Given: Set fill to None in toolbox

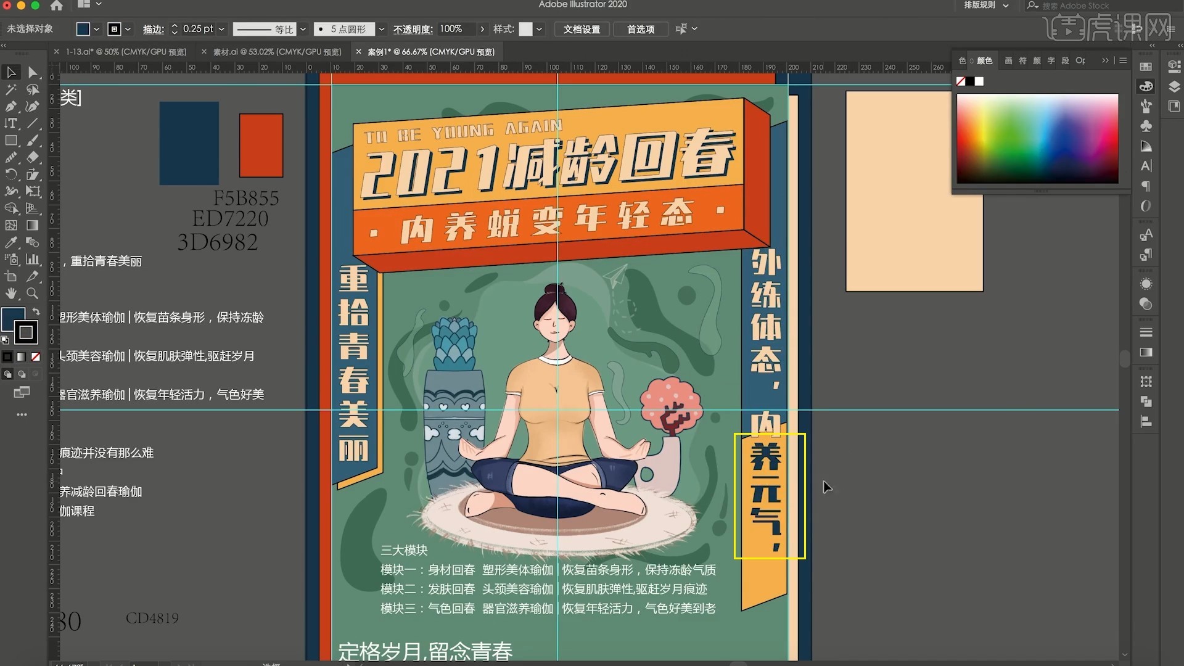Looking at the screenshot, I should [x=36, y=356].
